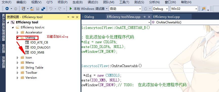Screen dimensions: 219x92
Task: Click the Find in Files icon
Action: point(204,9)
